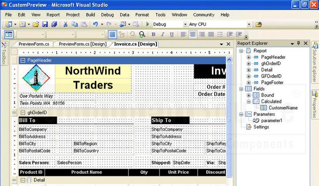Click the Paste icon
The width and height of the screenshot is (319, 186).
click(x=84, y=24)
